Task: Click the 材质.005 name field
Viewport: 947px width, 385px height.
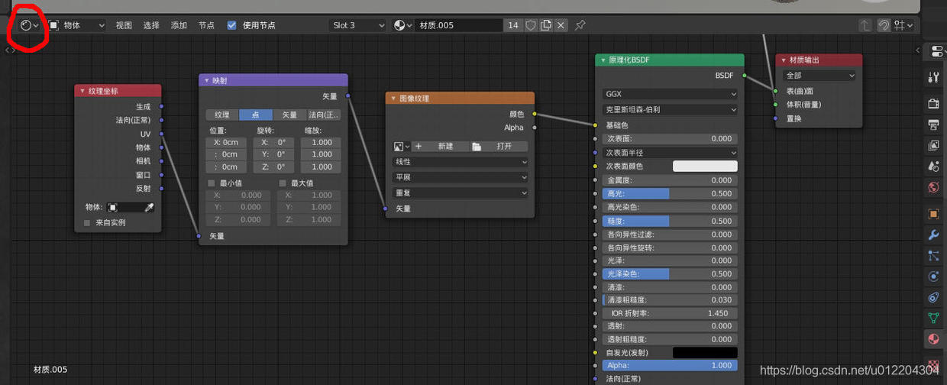Action: (x=459, y=25)
